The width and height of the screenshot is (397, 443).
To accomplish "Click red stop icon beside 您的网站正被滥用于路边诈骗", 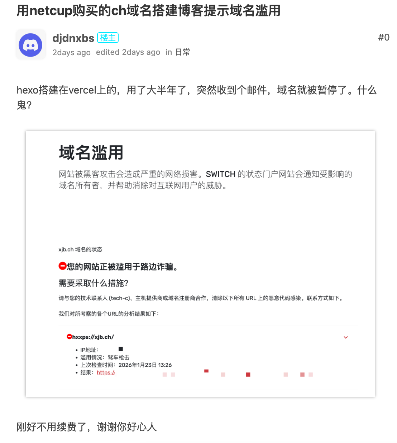I will 62,266.
